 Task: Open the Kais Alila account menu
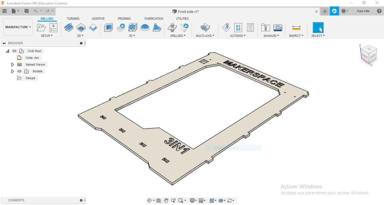[x=363, y=11]
